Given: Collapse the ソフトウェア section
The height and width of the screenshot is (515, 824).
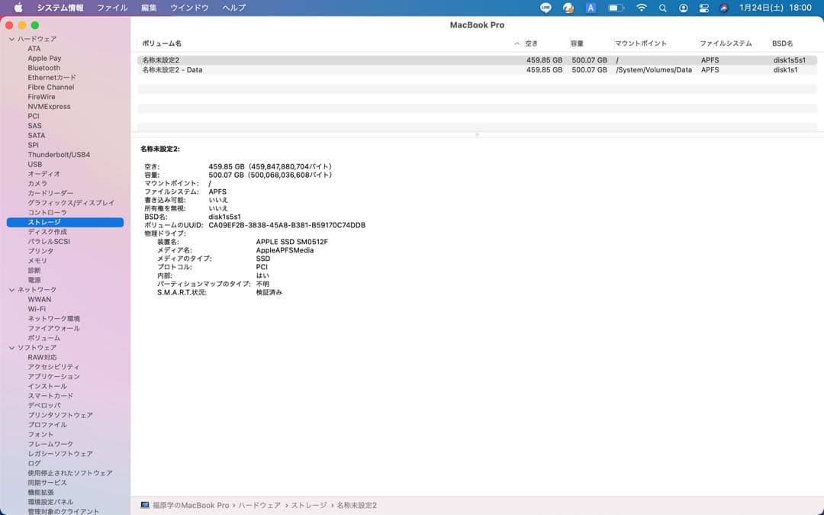Looking at the screenshot, I should pos(12,347).
